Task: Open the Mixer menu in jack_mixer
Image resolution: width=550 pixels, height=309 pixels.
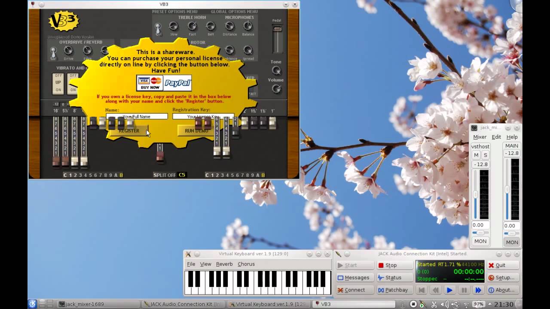Action: (x=480, y=137)
